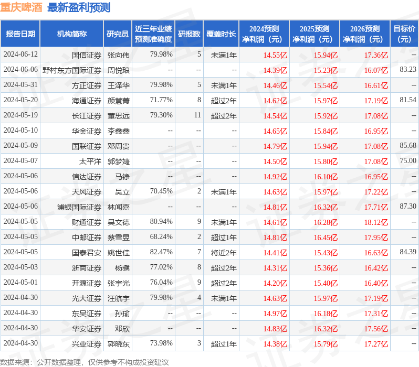Select the 报告日期 column header
Viewport: 419px width, 367px height.
pyautogui.click(x=20, y=34)
